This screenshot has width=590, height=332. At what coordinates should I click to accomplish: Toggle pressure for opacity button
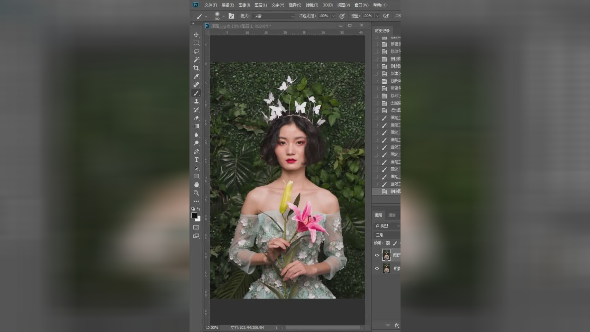(x=342, y=16)
